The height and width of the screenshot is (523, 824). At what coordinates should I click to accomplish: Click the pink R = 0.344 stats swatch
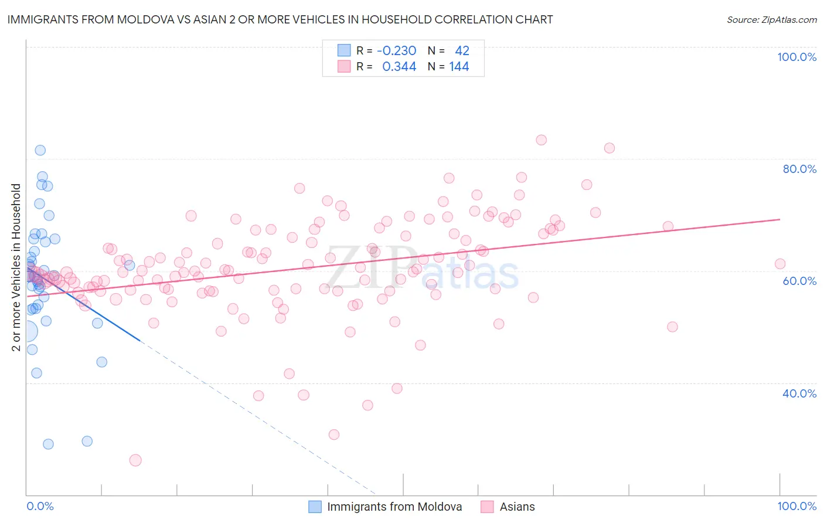pos(344,66)
